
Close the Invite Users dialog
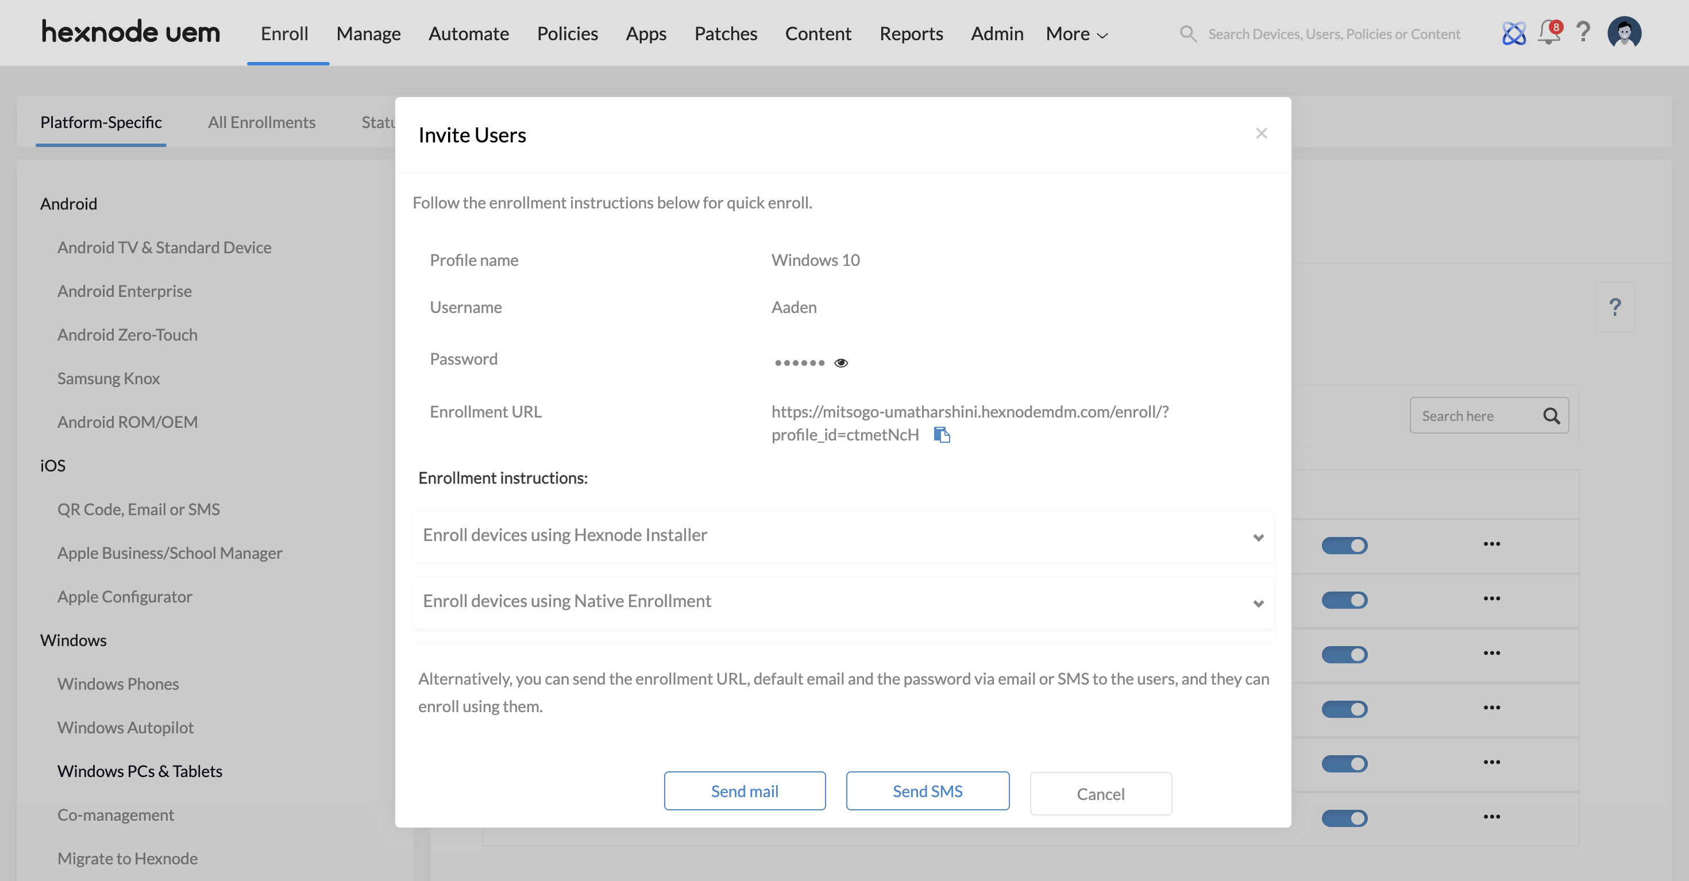click(1261, 134)
